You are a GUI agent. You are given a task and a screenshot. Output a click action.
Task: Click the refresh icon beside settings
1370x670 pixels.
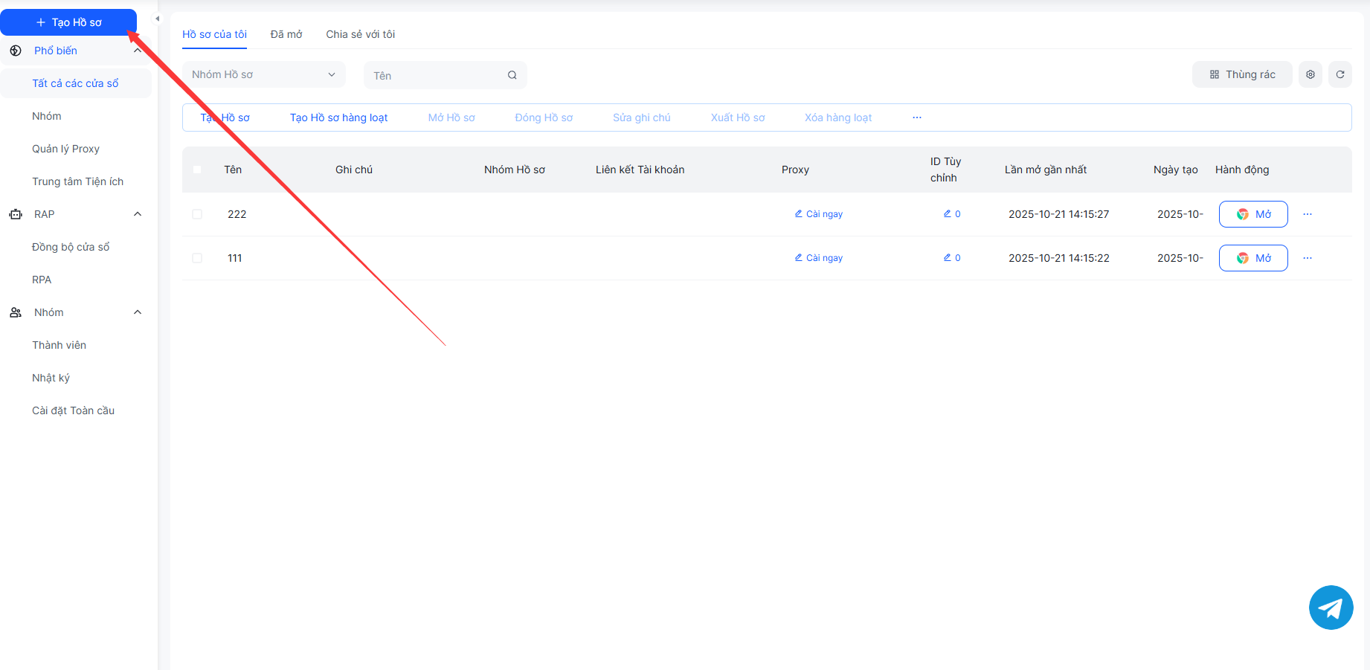(1340, 74)
